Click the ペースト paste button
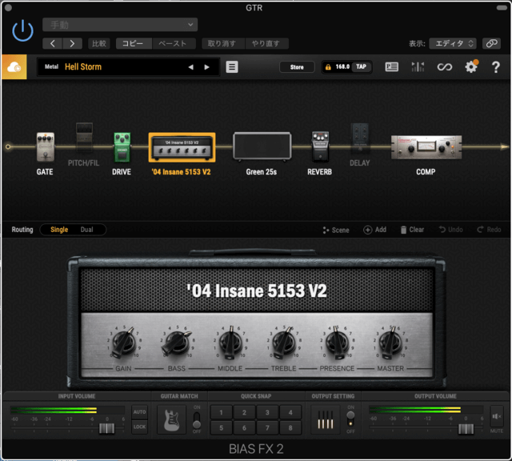Viewport: 512px width, 461px height. 174,43
